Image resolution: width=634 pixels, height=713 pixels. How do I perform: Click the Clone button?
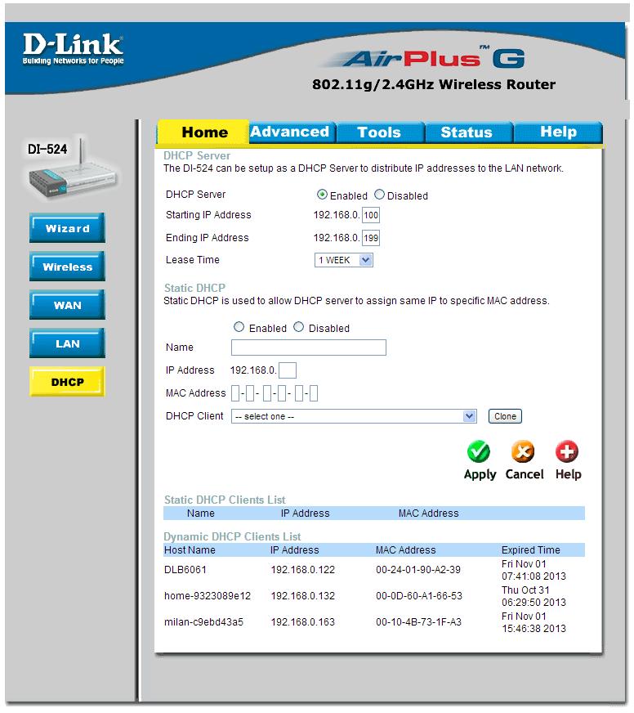[505, 416]
